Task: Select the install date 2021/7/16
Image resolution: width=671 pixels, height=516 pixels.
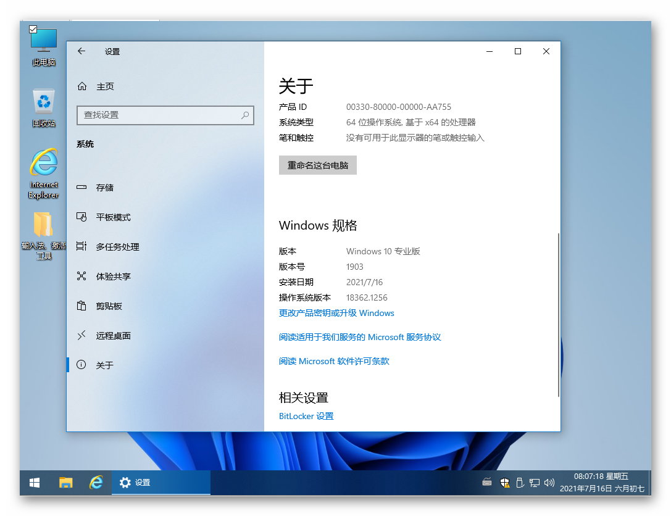Action: [364, 282]
